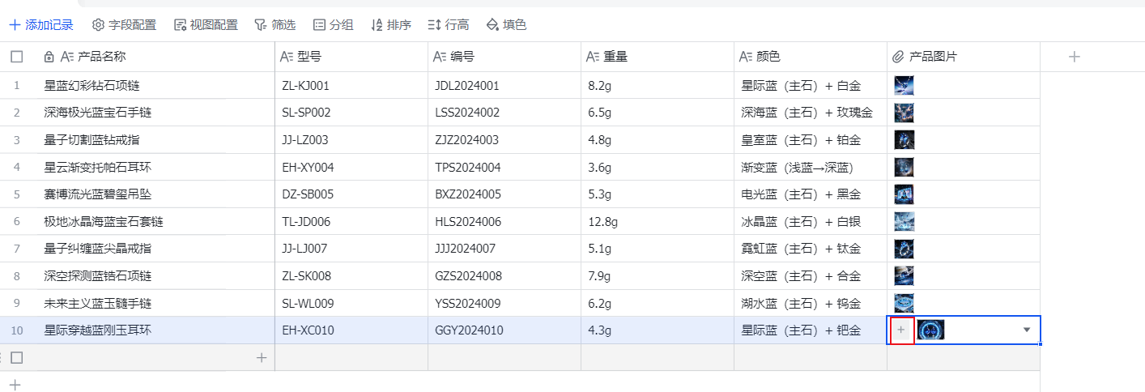The width and height of the screenshot is (1145, 392).
Task: Select the 型号 column header
Action: 309,57
